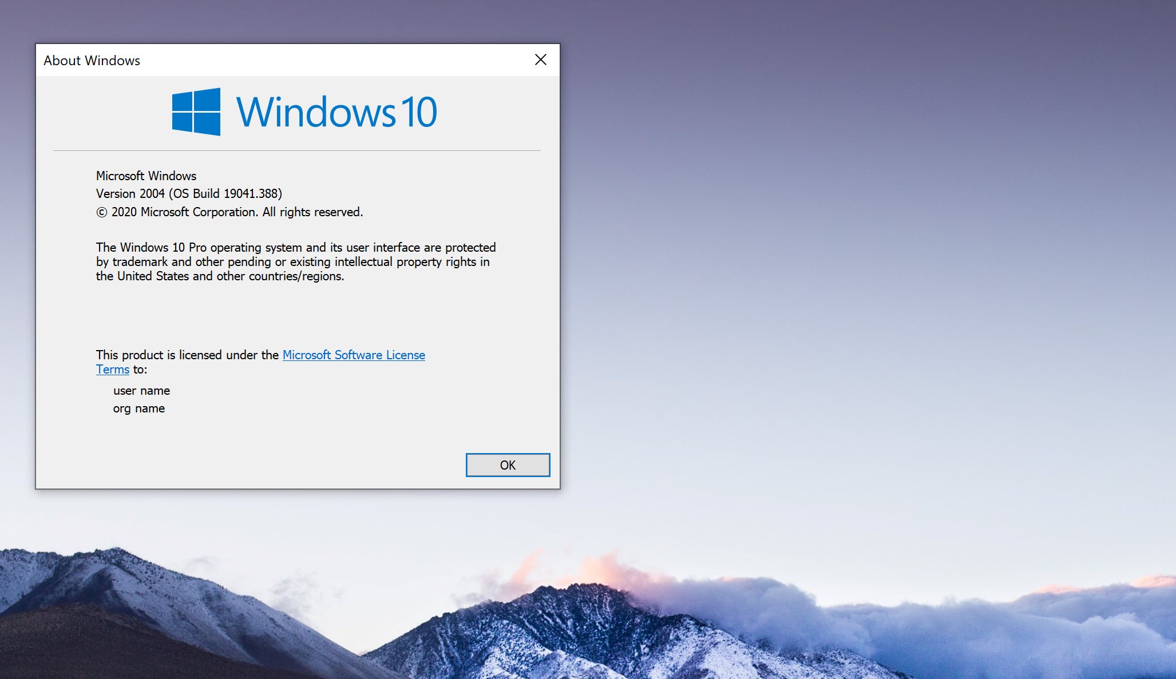
Task: Open the Microsoft Software License link
Action: click(354, 355)
